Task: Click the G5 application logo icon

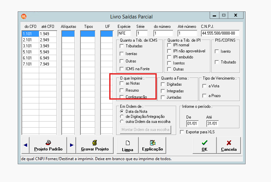Action: [x=24, y=16]
